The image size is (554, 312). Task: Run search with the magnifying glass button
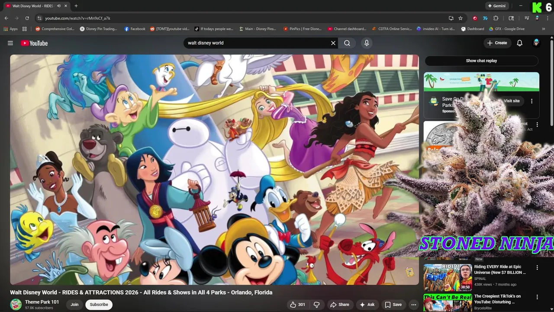click(347, 43)
